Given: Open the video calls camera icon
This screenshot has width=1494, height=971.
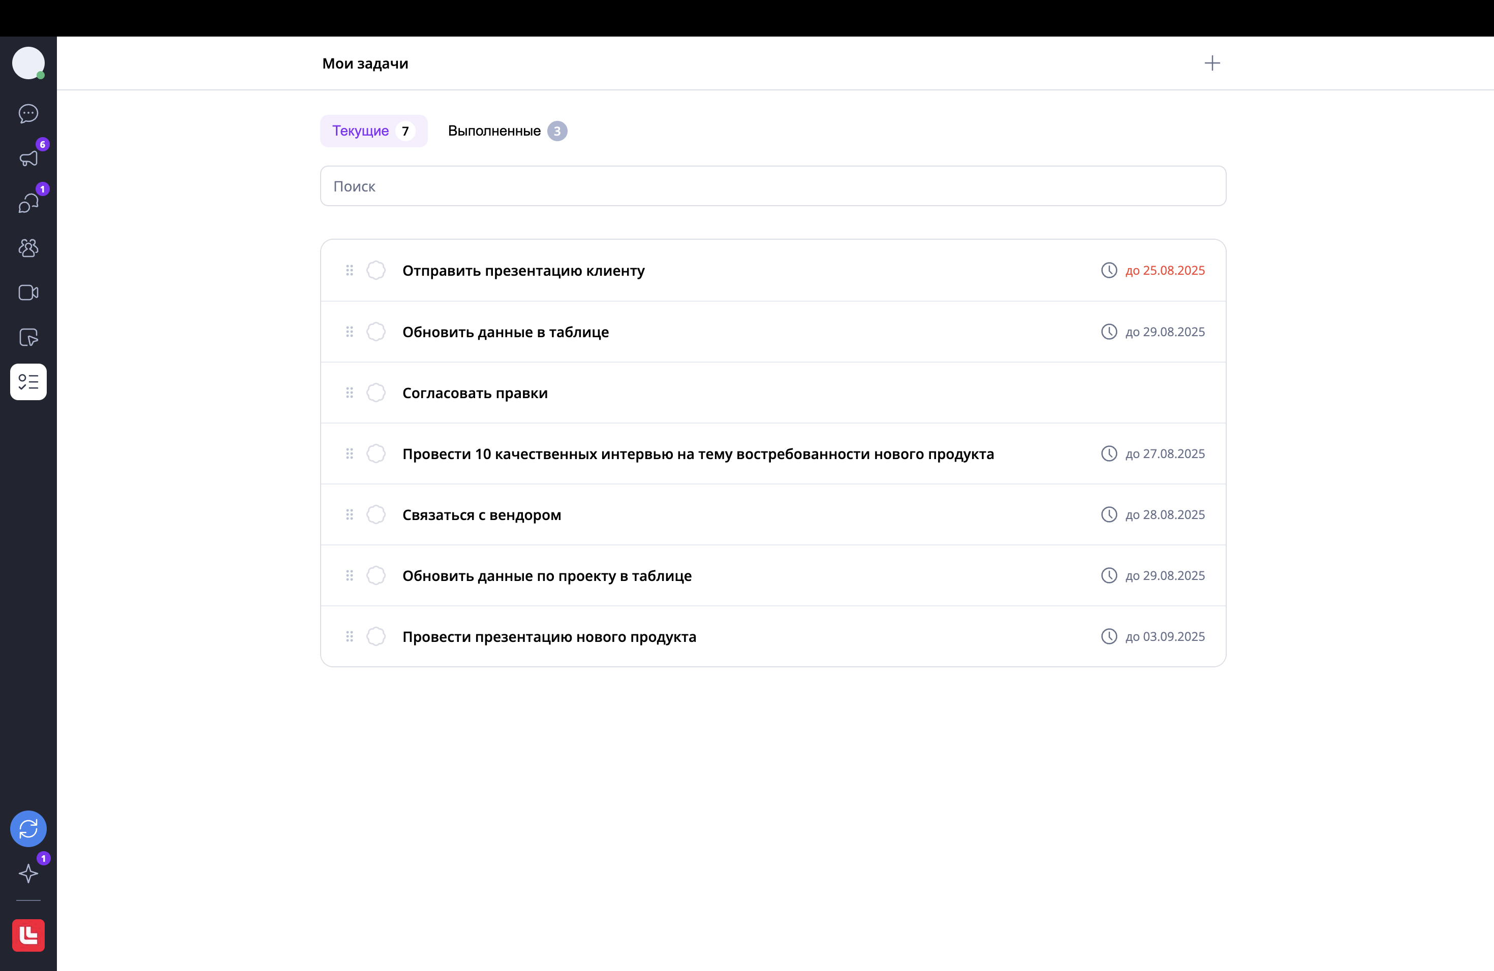Looking at the screenshot, I should (x=28, y=293).
